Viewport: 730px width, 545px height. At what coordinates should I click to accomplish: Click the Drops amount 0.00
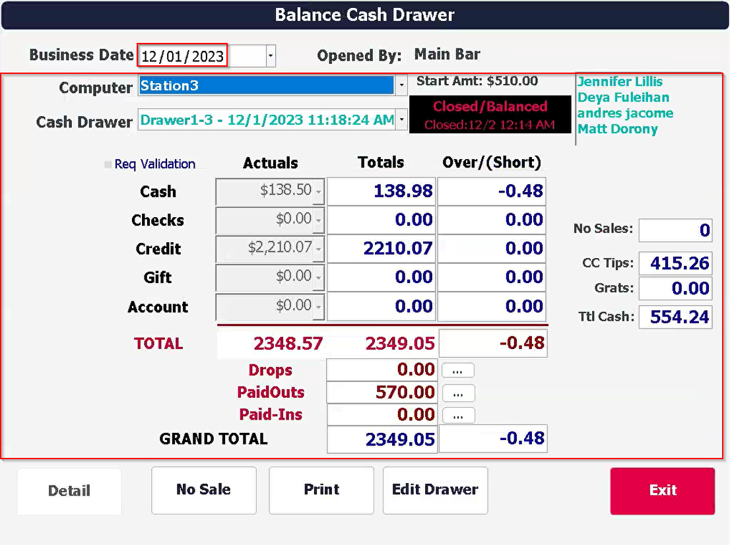(x=382, y=370)
